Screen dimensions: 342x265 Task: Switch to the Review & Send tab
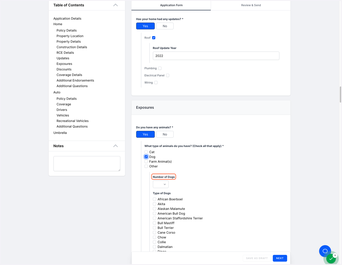(x=251, y=5)
